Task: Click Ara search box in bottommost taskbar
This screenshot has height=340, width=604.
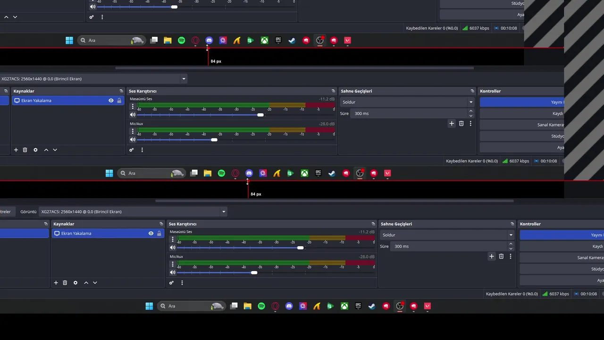Action: coord(191,306)
